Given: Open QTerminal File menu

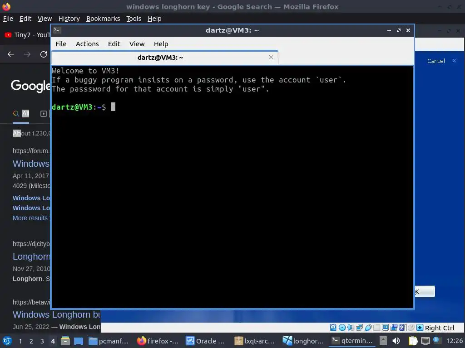Looking at the screenshot, I should coord(61,44).
